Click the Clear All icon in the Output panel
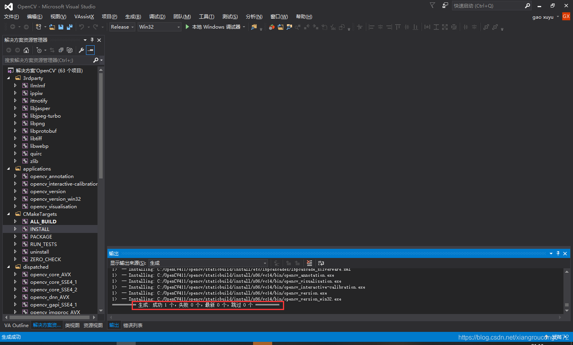Image resolution: width=573 pixels, height=345 pixels. click(x=309, y=263)
